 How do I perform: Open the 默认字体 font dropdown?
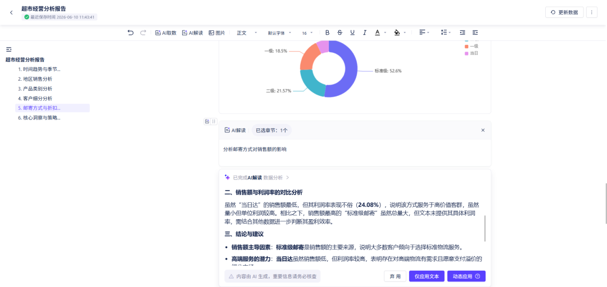[279, 33]
